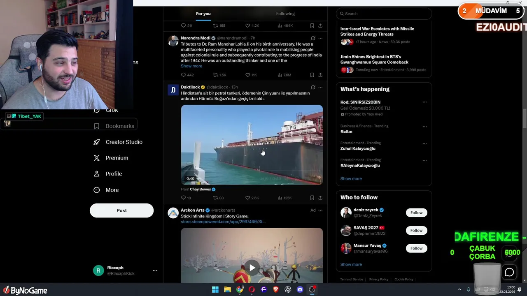
Task: Open Riaxaph account options menu
Action: pyautogui.click(x=155, y=271)
